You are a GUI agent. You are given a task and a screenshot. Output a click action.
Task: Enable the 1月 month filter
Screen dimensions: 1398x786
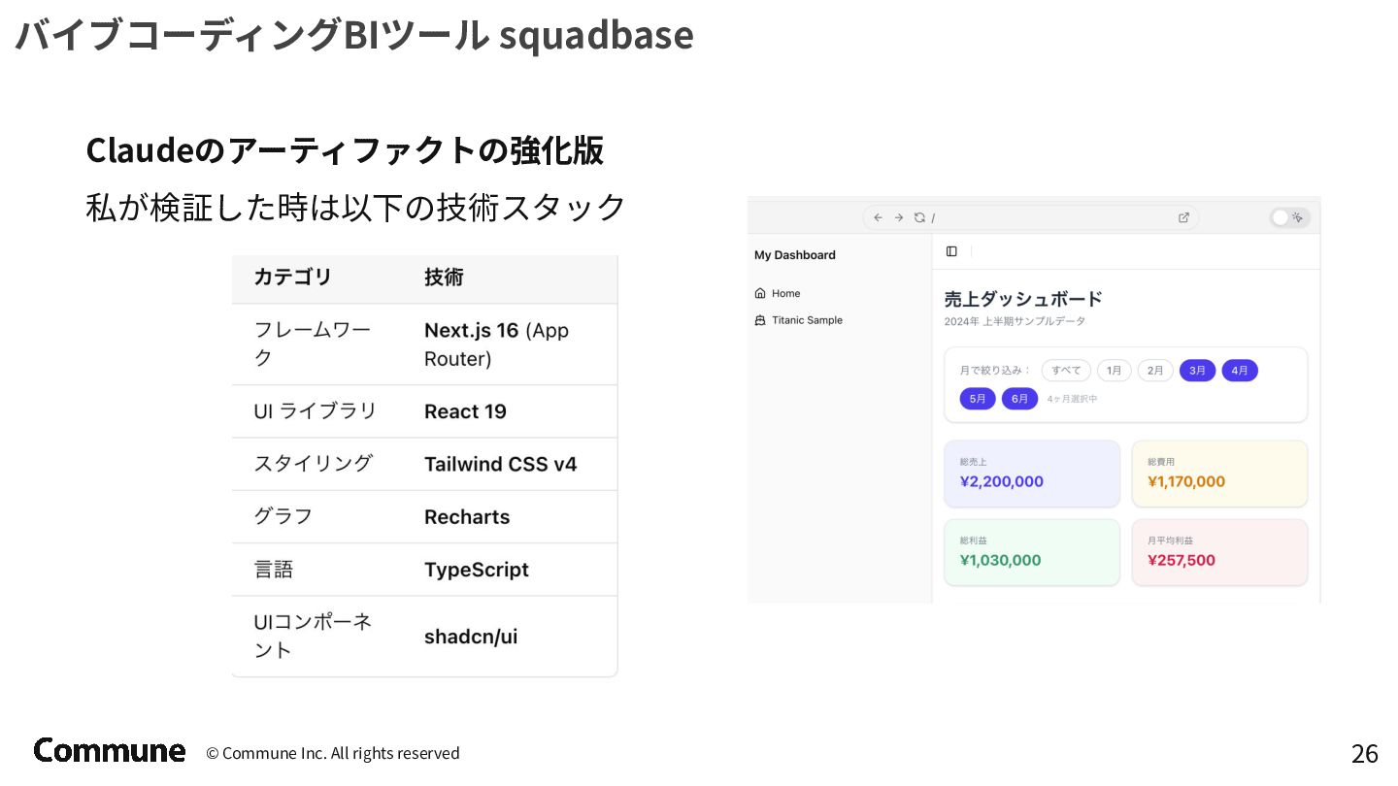pyautogui.click(x=1114, y=371)
